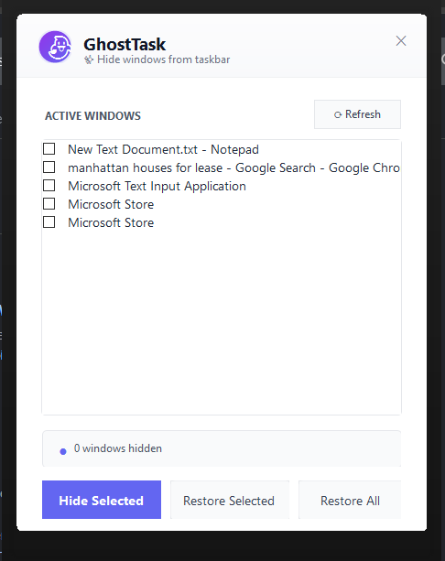Viewport: 445px width, 561px height.
Task: Click the GhostTask ghost logo icon
Action: click(x=55, y=47)
